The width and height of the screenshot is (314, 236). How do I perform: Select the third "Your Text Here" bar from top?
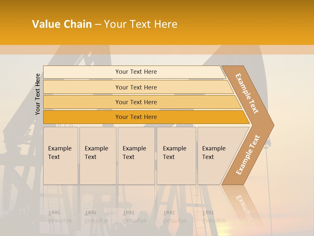[136, 102]
